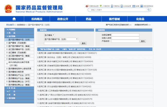Expand the 化妆品 sidebar section
The height and width of the screenshot is (107, 167).
coord(19,88)
